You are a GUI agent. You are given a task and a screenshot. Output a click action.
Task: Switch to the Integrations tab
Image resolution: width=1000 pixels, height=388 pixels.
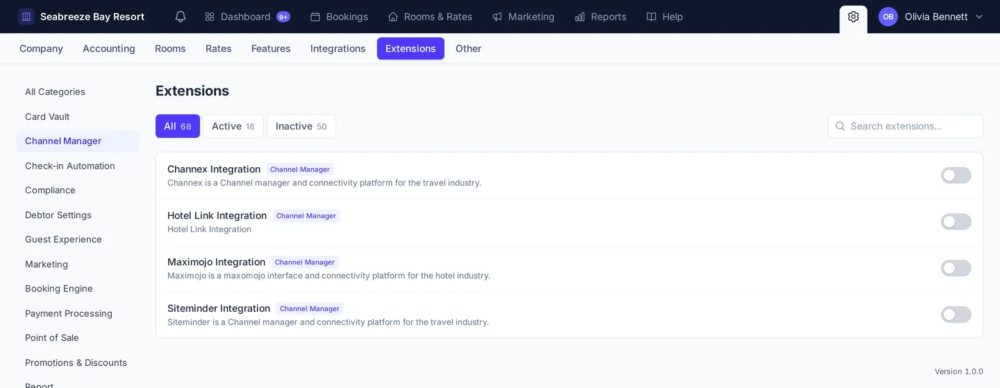click(337, 49)
